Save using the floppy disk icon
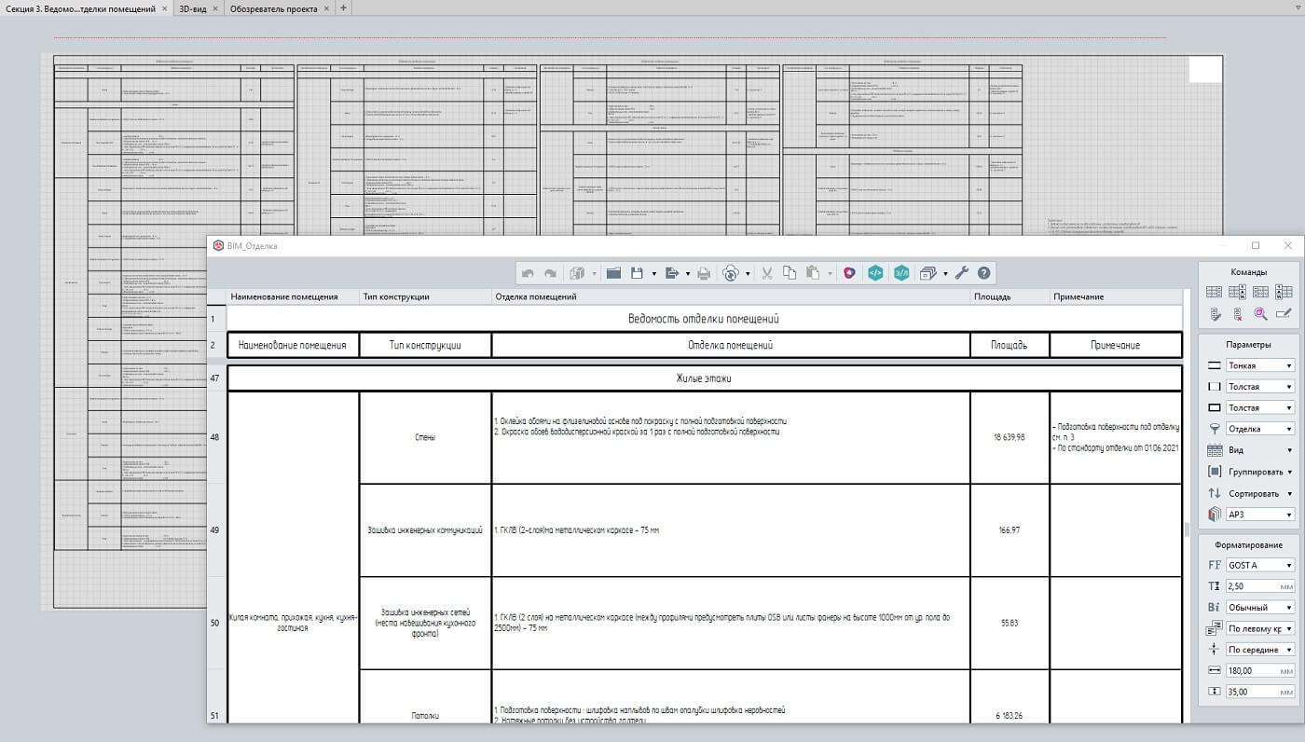 [x=639, y=273]
